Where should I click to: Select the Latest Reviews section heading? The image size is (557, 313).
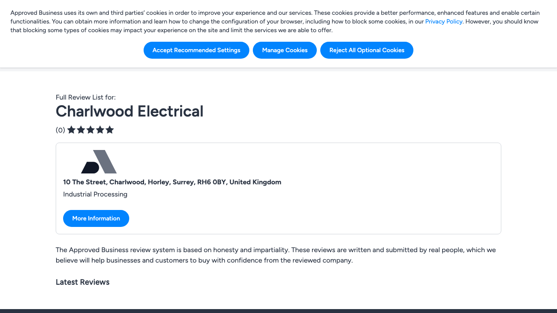click(x=82, y=282)
